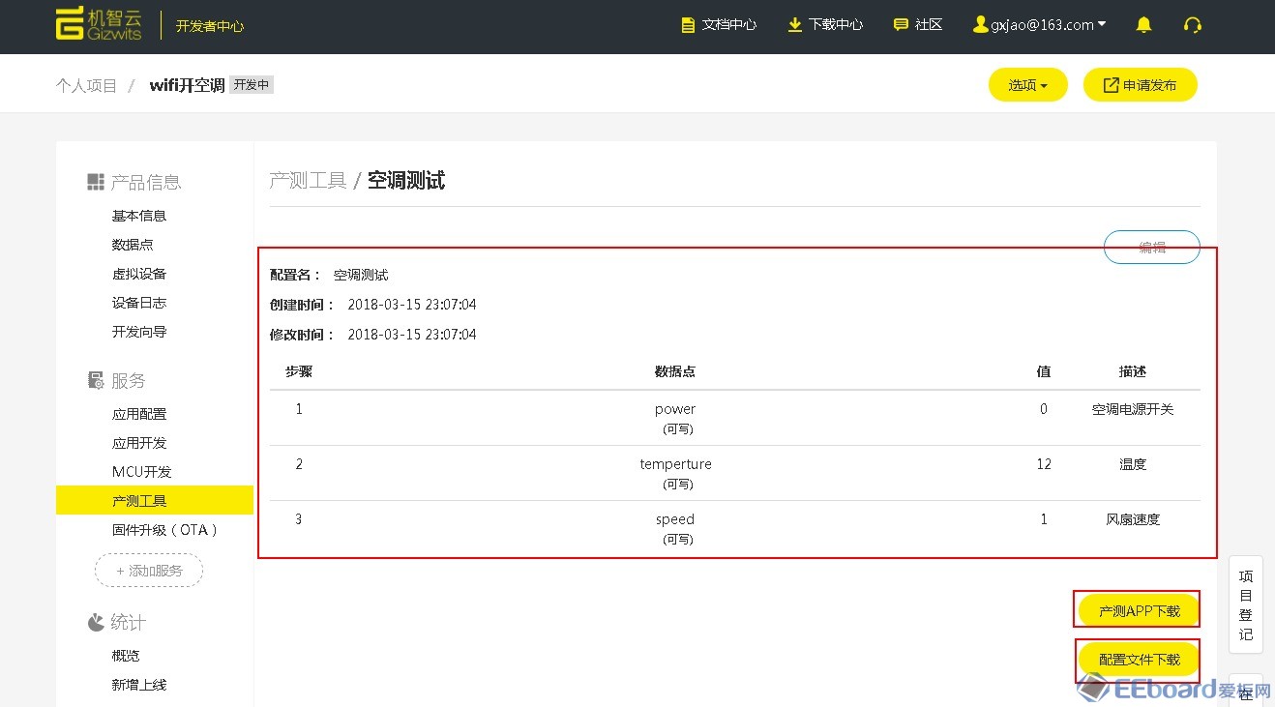Select 设备日志 in the sidebar

(x=139, y=303)
